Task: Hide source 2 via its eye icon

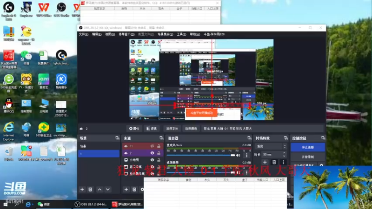Action: coord(153,153)
